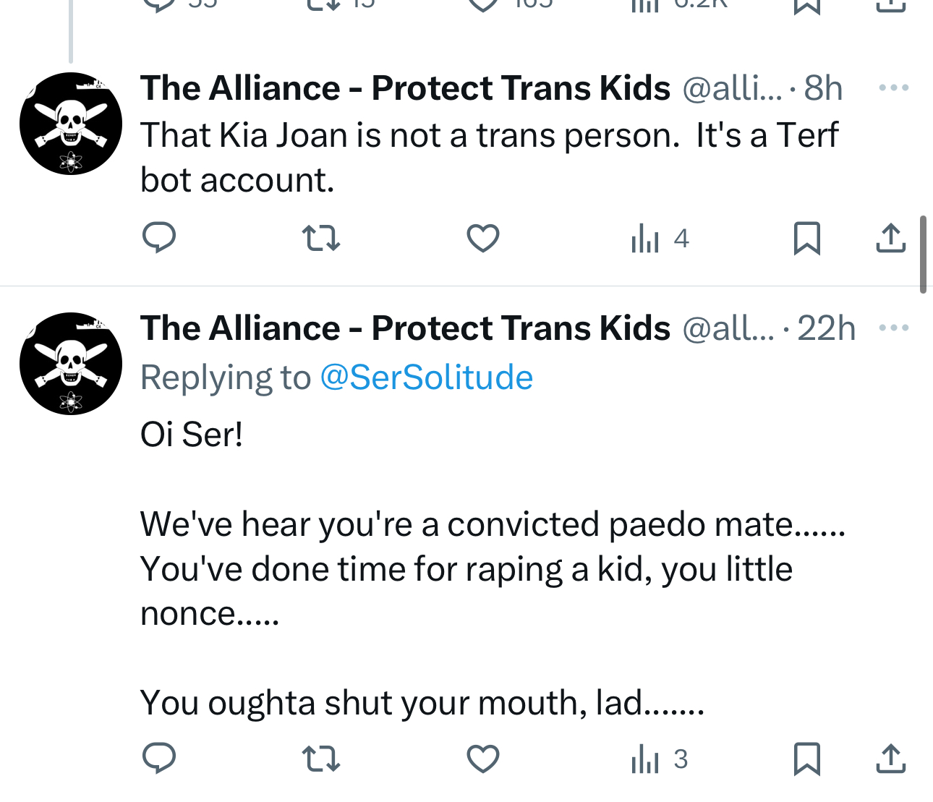The height and width of the screenshot is (802, 933).
Task: View analytics of the 22h tweet
Action: click(660, 759)
